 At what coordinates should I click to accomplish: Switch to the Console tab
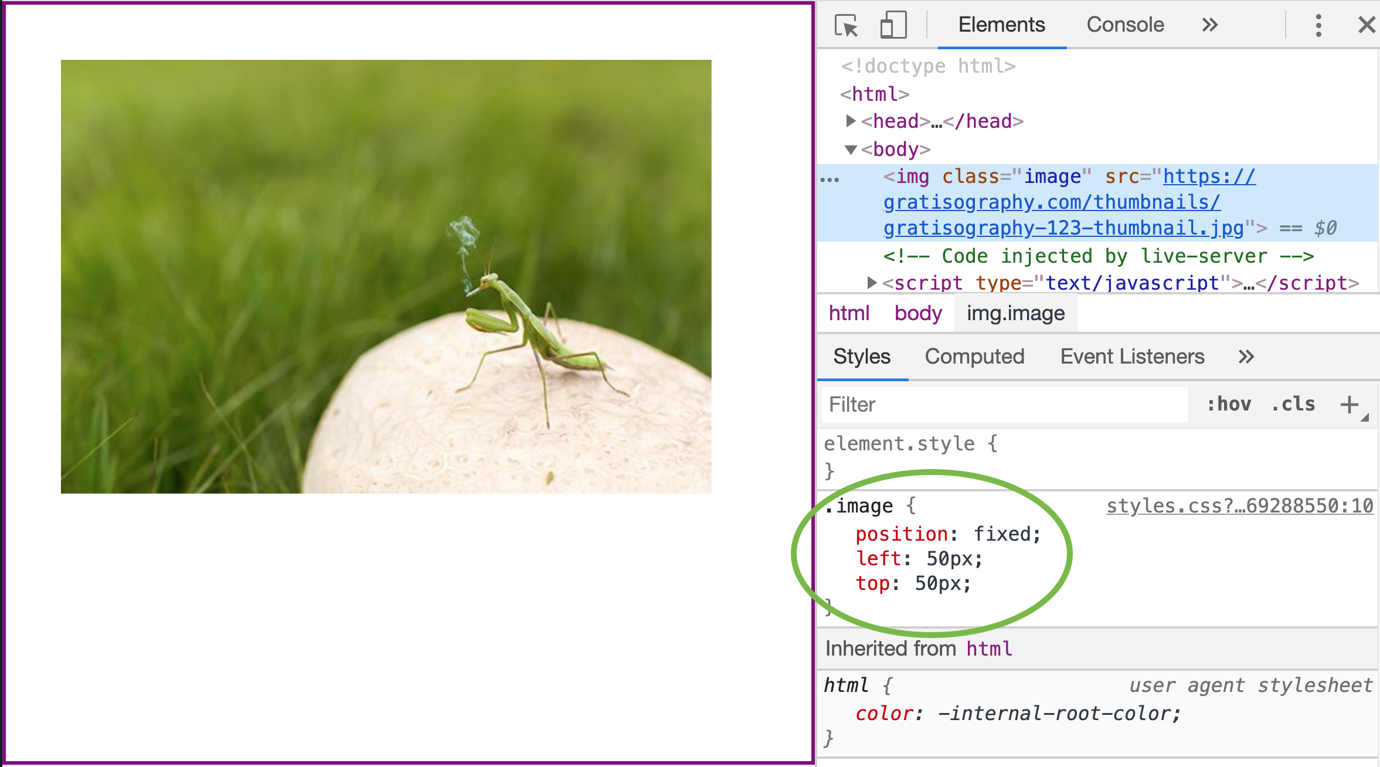pyautogui.click(x=1125, y=25)
